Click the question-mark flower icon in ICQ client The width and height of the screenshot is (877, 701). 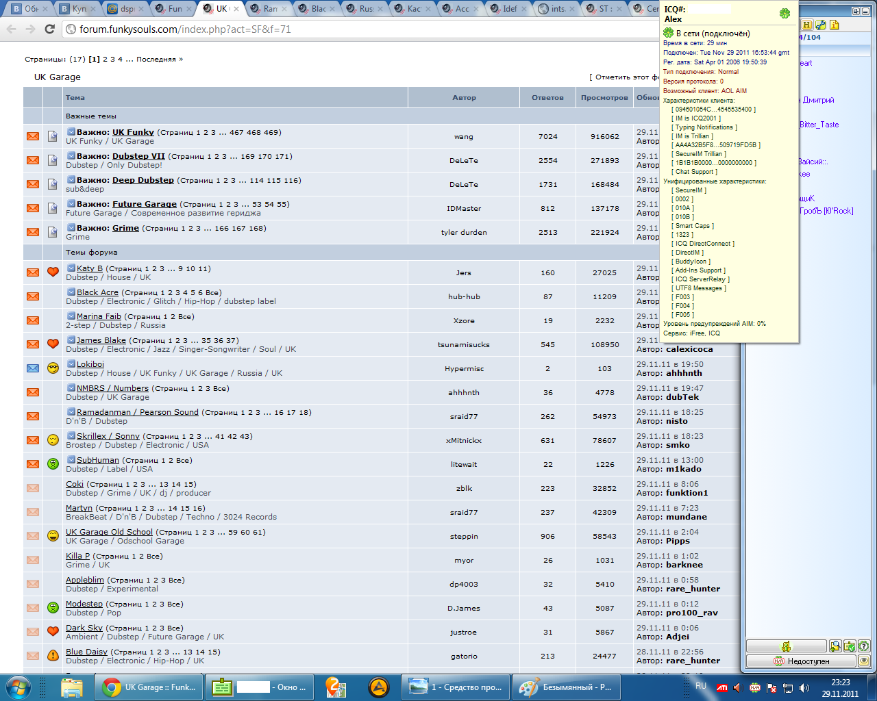[864, 646]
